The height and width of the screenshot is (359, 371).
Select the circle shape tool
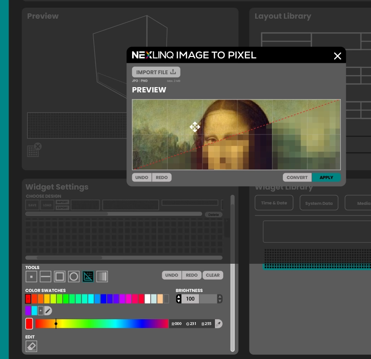tap(74, 276)
